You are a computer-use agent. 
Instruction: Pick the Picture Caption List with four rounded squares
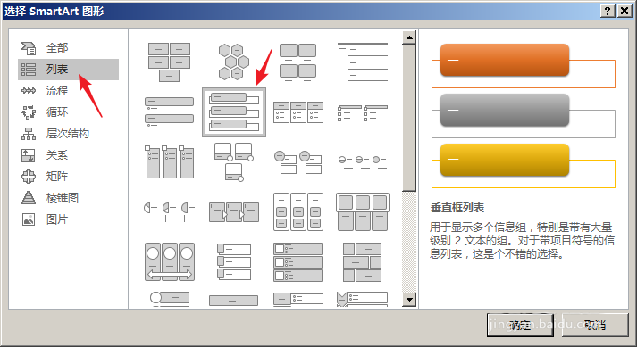pos(298,62)
